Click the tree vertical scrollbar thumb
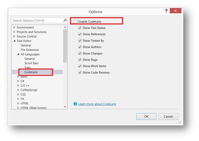This screenshot has height=141, width=199. coord(65,46)
